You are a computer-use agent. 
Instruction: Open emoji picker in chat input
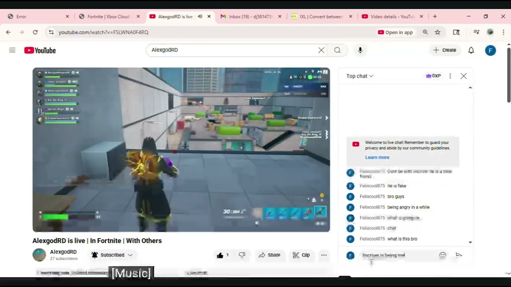point(442,255)
